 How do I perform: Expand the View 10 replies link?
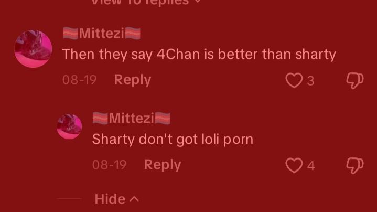click(146, 2)
